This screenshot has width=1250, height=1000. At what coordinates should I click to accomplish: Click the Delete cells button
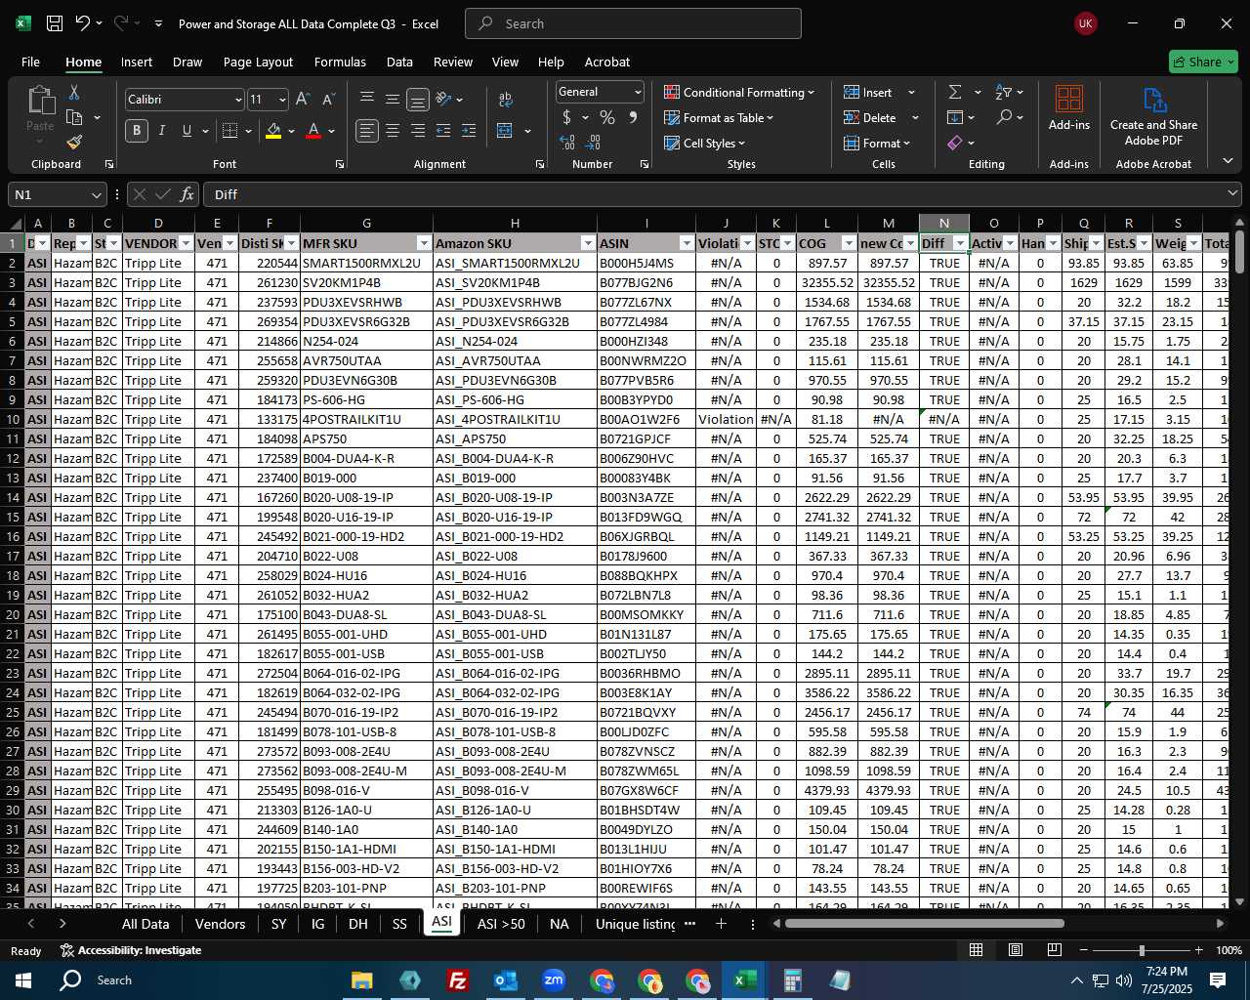pyautogui.click(x=871, y=117)
